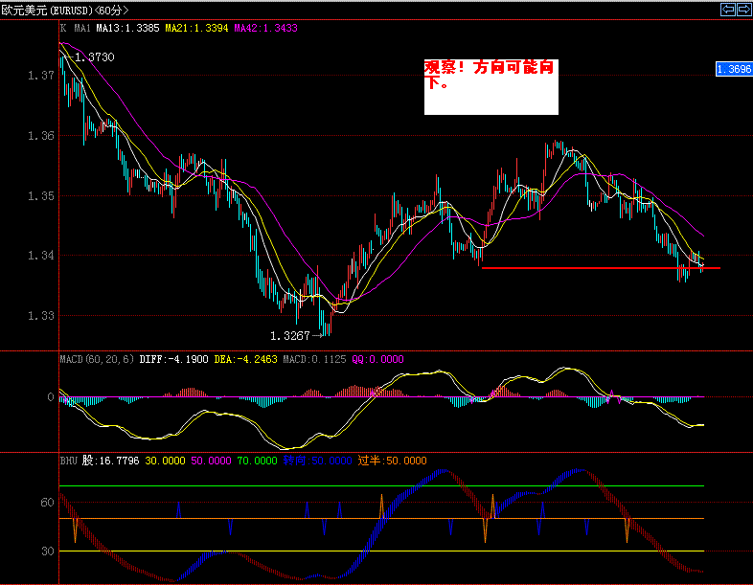This screenshot has width=753, height=585.
Task: Click the green 70.0000 level label
Action: 258,461
